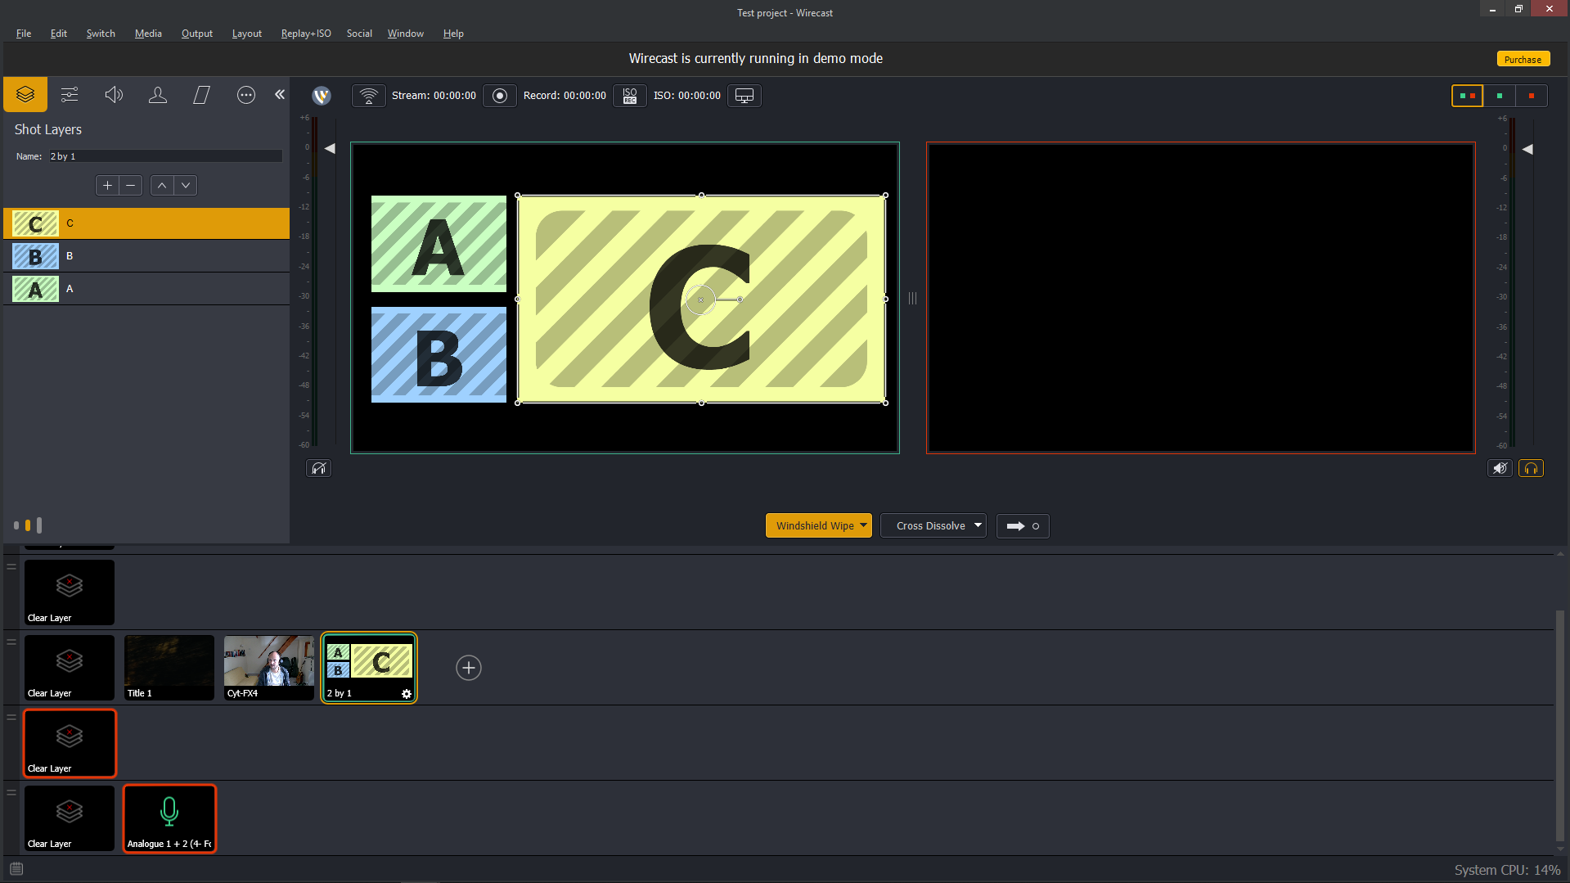
Task: Open the Media menu
Action: (148, 34)
